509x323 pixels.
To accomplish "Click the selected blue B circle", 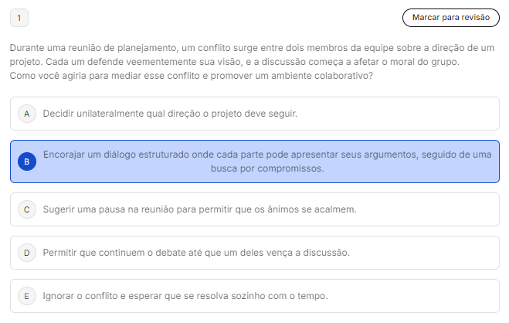I will 27,161.
